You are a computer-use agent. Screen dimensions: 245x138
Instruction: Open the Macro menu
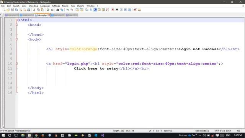65,6
